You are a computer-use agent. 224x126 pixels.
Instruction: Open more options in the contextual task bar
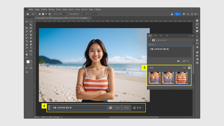click(118, 107)
